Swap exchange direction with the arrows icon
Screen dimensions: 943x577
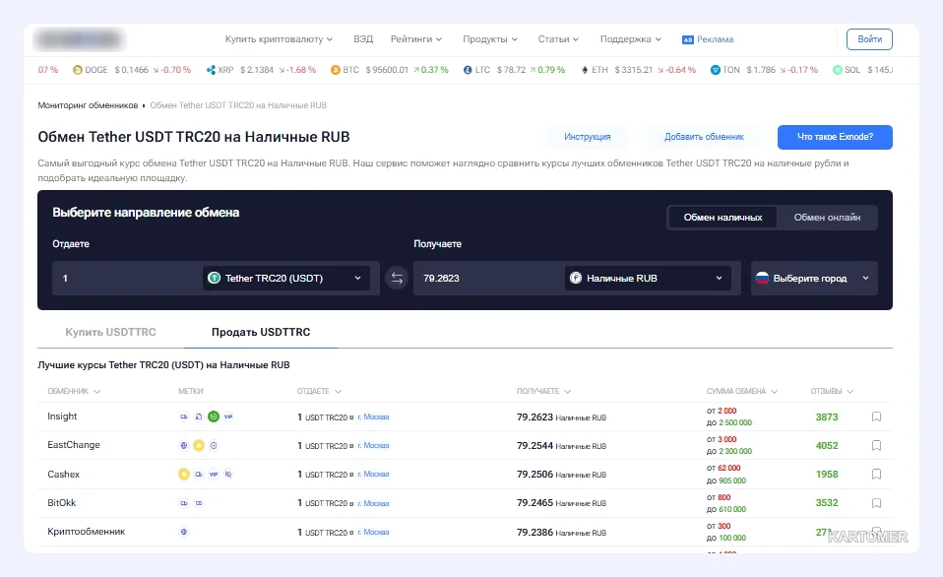[397, 278]
